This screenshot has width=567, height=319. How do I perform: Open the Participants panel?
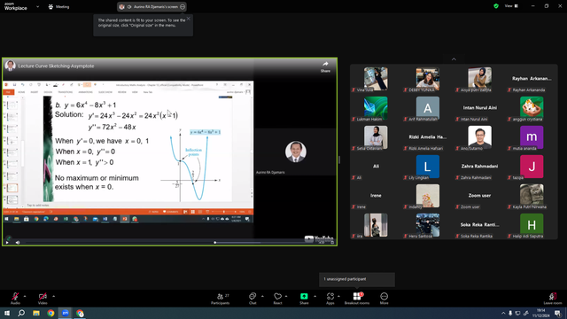pos(221,299)
